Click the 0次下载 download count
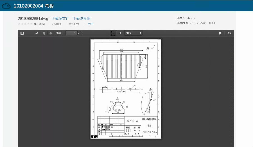 (x=74, y=24)
